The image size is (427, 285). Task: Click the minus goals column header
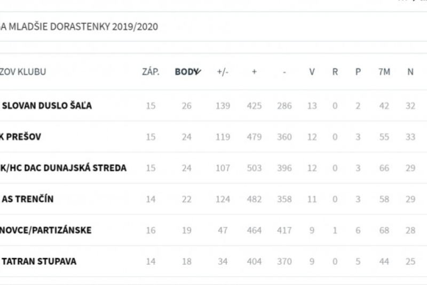(284, 72)
